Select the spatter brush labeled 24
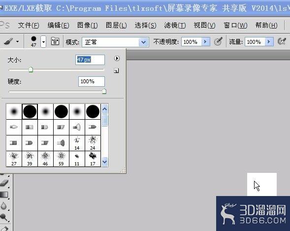This screenshot has width=290, height=231. coord(93,143)
